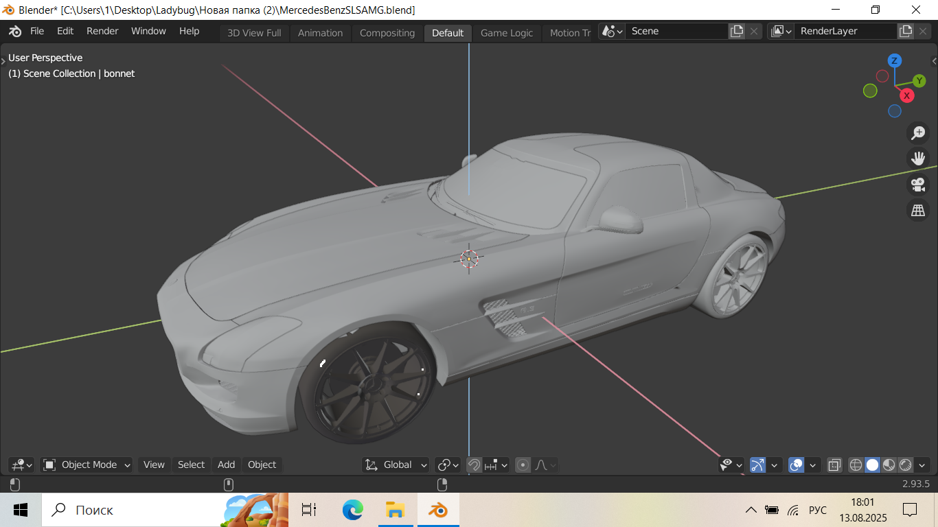Image resolution: width=938 pixels, height=527 pixels.
Task: Toggle gizmo visibility in viewport
Action: (x=758, y=465)
